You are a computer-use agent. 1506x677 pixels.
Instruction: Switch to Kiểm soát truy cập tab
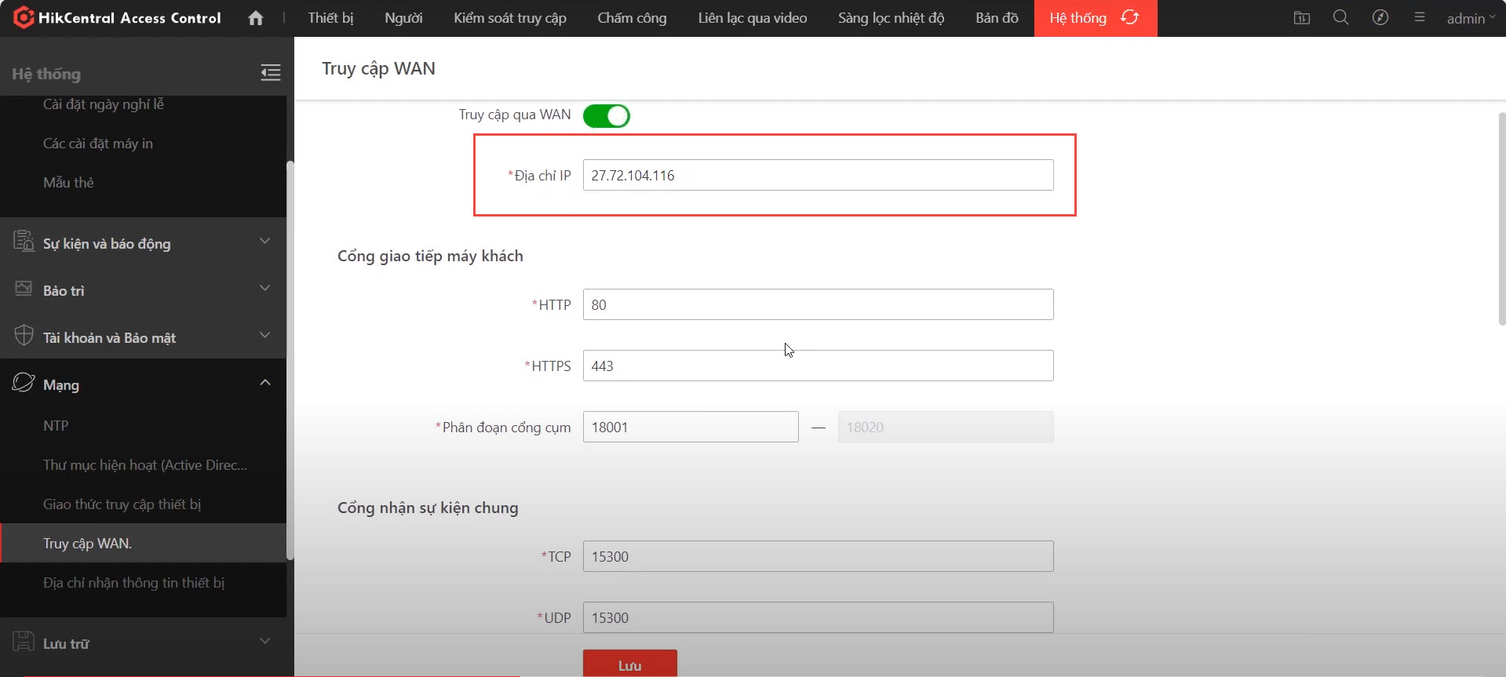509,18
